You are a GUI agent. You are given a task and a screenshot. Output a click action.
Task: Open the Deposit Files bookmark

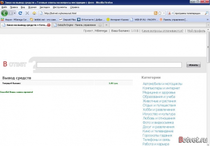tap(68, 20)
